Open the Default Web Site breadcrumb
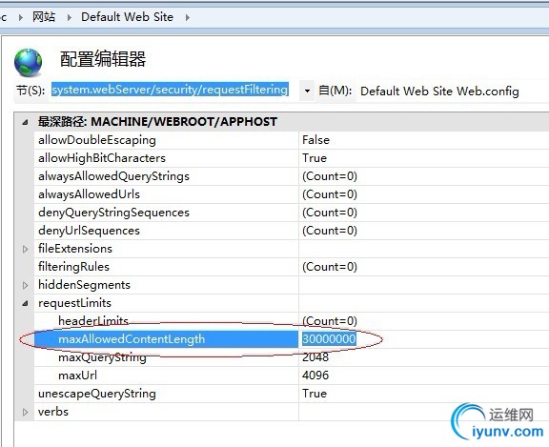549x447 pixels. point(127,17)
